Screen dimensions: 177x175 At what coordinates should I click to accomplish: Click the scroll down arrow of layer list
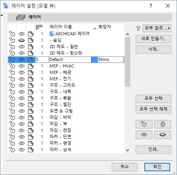pyautogui.click(x=128, y=150)
